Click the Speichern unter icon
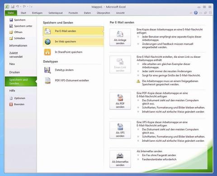Viewport: 217px width, 176px height. [x=11, y=26]
